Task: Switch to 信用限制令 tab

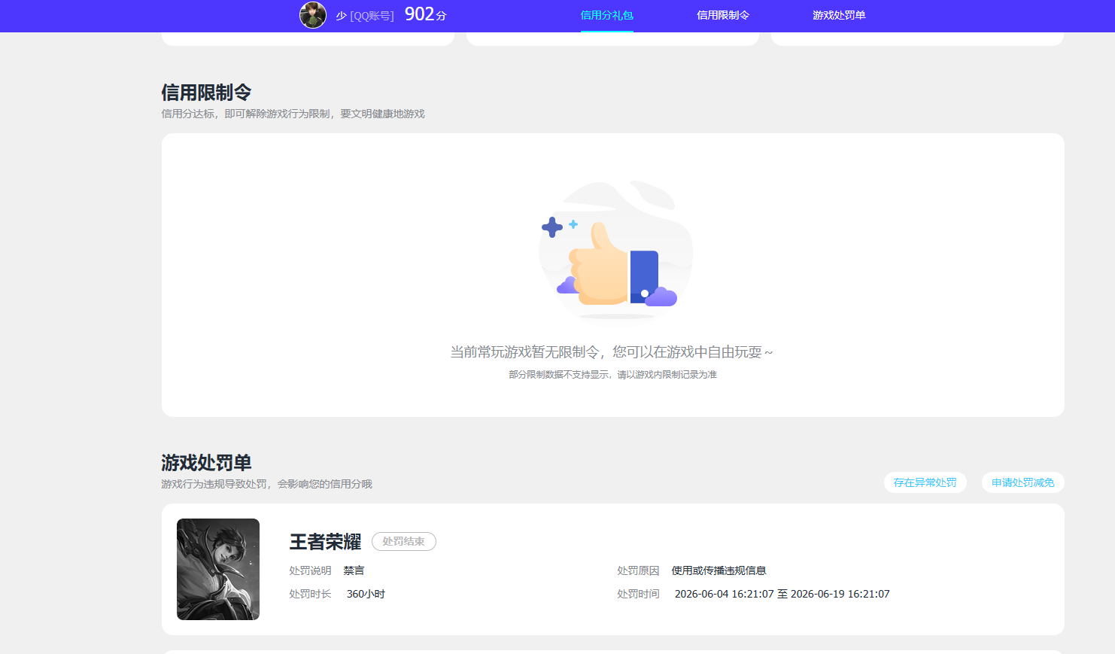Action: 723,15
